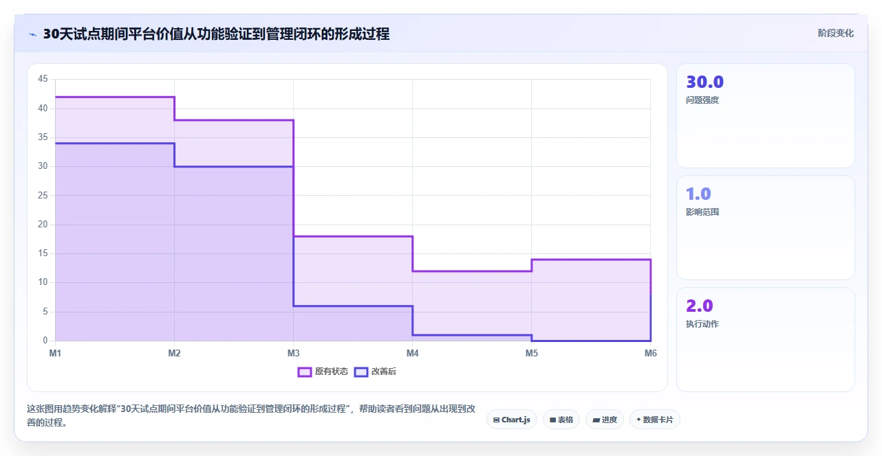882x456 pixels.
Task: Click the blue 改善后 legend swatch
Action: pyautogui.click(x=361, y=372)
